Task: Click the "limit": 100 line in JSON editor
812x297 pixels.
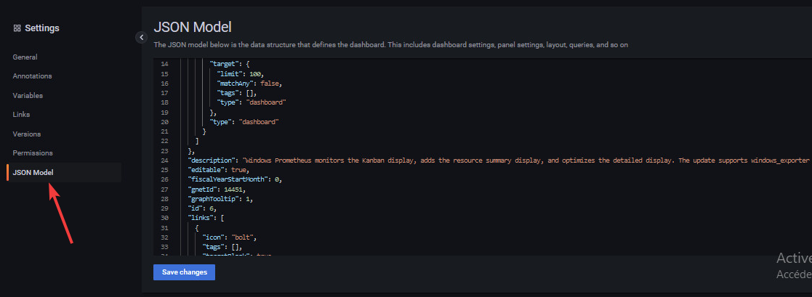Action: pyautogui.click(x=241, y=74)
